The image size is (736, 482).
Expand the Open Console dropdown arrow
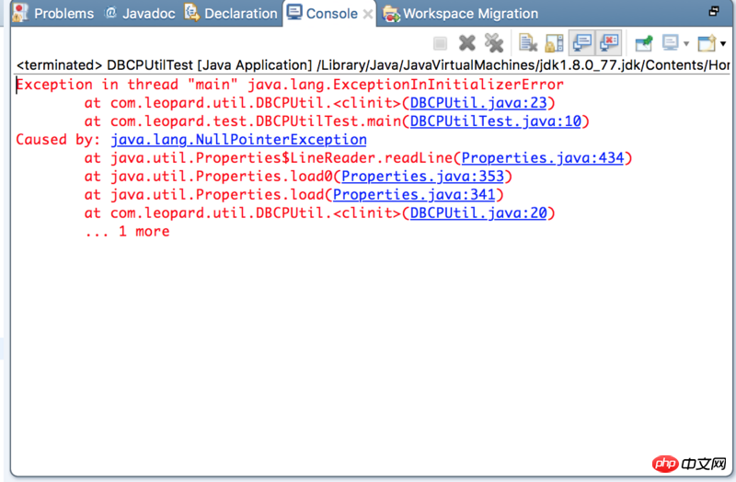click(723, 43)
